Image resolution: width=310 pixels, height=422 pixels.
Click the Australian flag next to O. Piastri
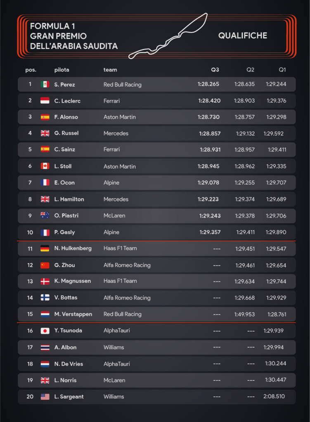(x=45, y=215)
